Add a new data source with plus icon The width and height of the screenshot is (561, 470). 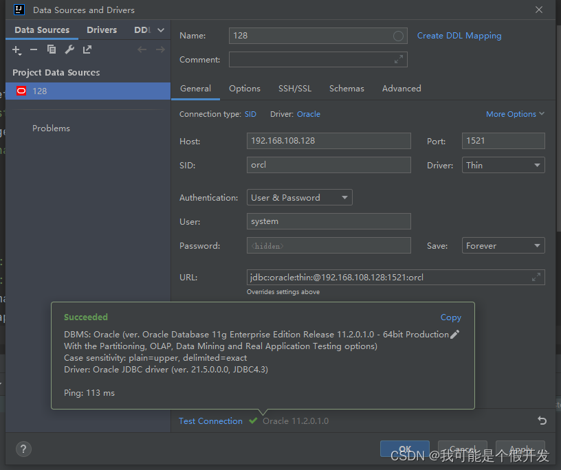point(16,49)
